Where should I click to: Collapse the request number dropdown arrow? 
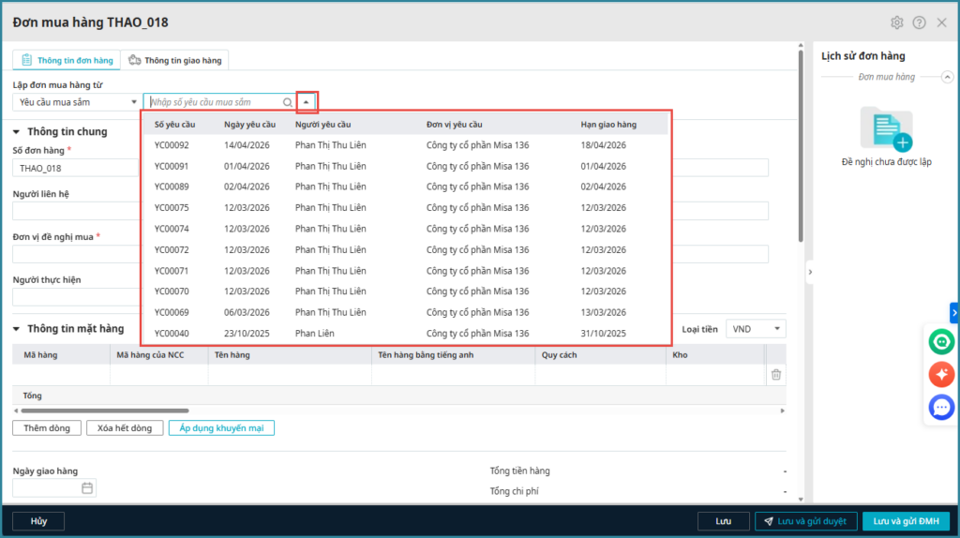(307, 102)
